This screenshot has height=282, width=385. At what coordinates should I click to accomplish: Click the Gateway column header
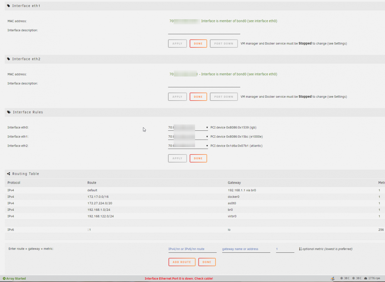click(234, 183)
